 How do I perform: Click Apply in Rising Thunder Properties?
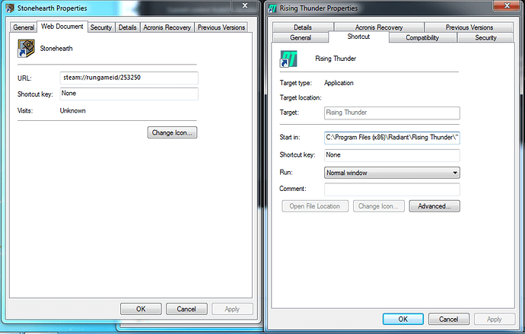(x=495, y=319)
